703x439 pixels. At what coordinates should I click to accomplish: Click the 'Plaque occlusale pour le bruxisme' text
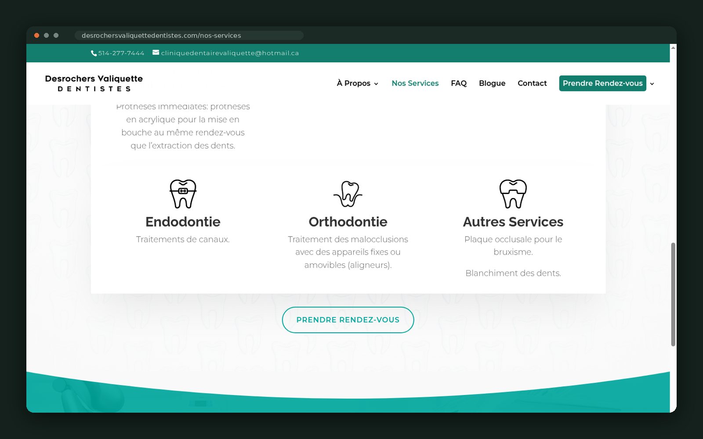pyautogui.click(x=513, y=245)
